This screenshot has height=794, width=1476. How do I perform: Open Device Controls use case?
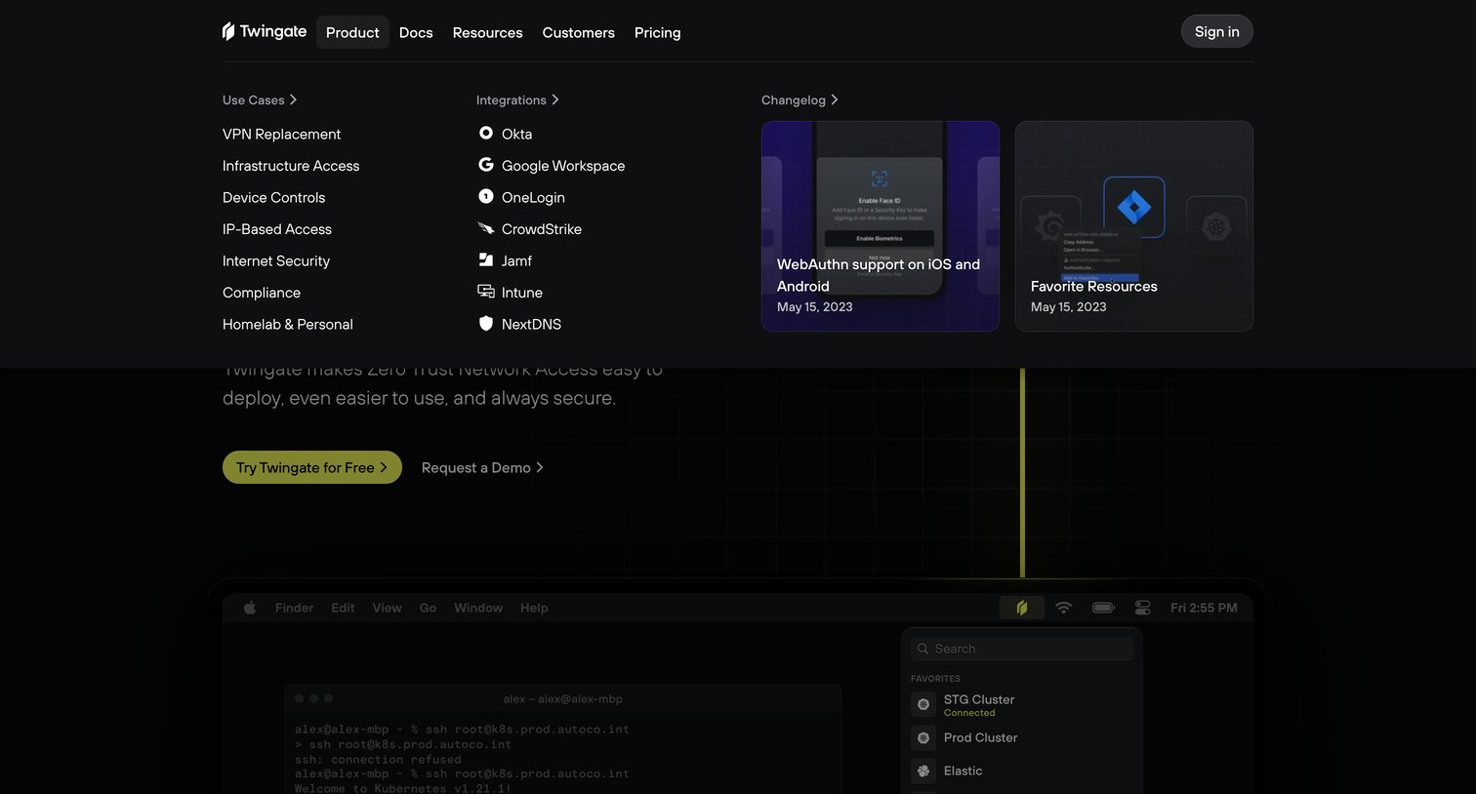pos(274,197)
